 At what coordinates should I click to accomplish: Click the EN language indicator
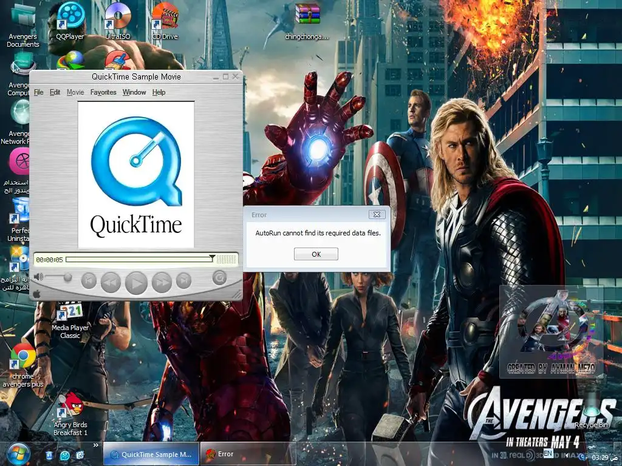tap(548, 453)
